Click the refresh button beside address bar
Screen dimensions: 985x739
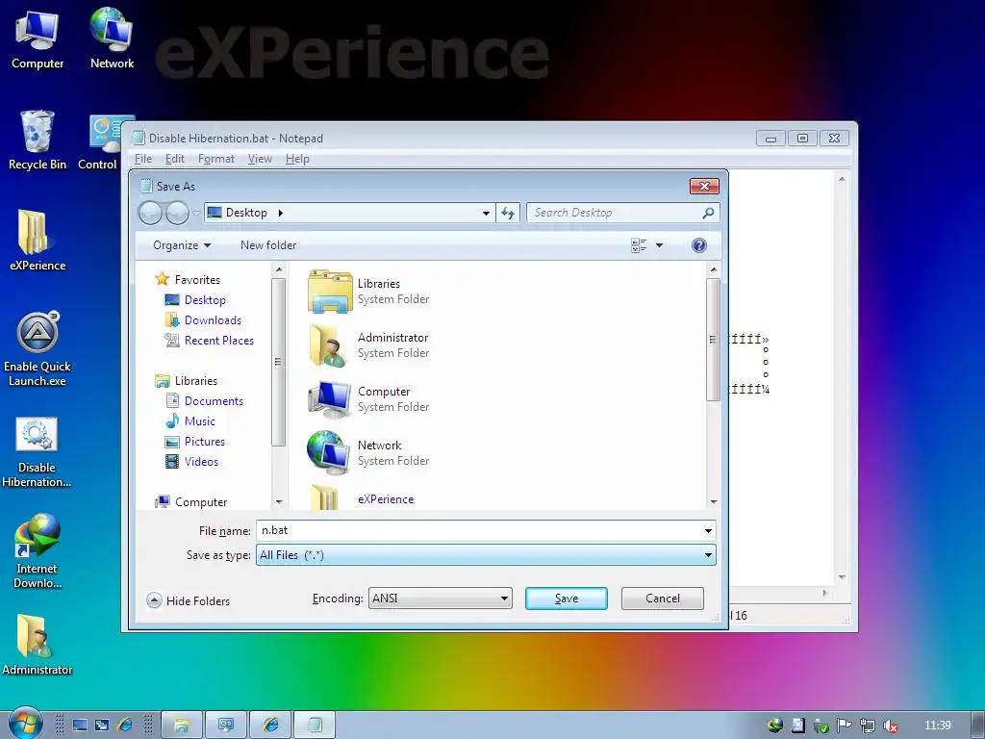click(508, 213)
